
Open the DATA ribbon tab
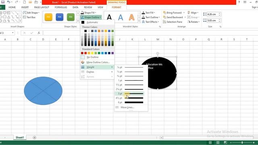point(75,7)
